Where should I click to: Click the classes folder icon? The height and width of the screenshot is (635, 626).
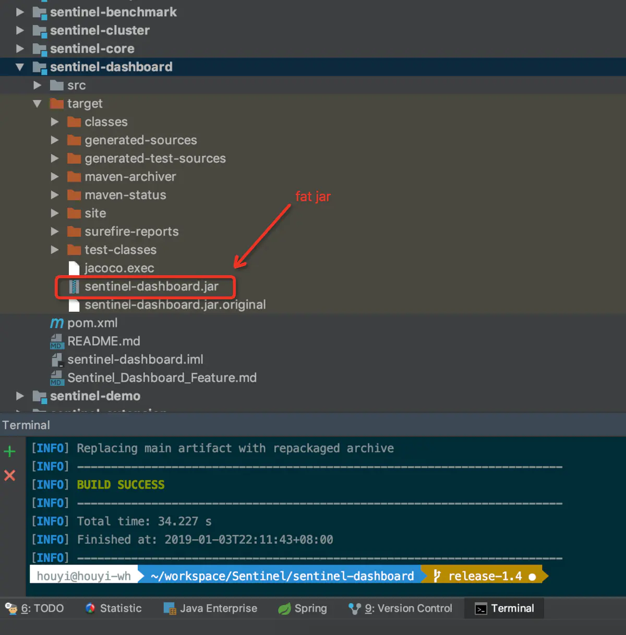(75, 121)
